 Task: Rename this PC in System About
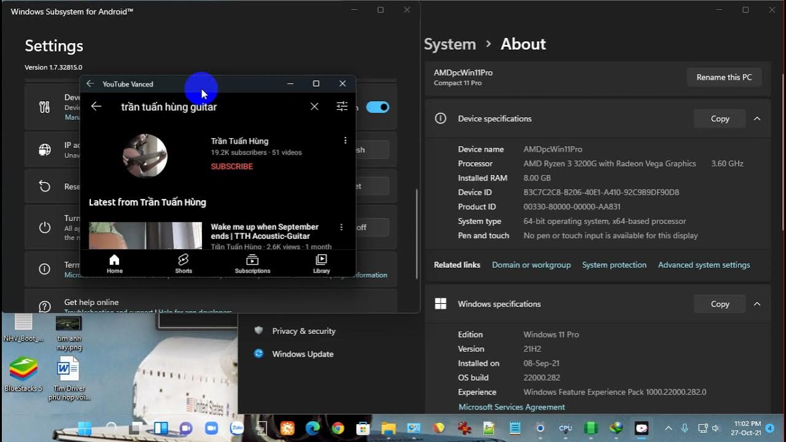point(724,77)
